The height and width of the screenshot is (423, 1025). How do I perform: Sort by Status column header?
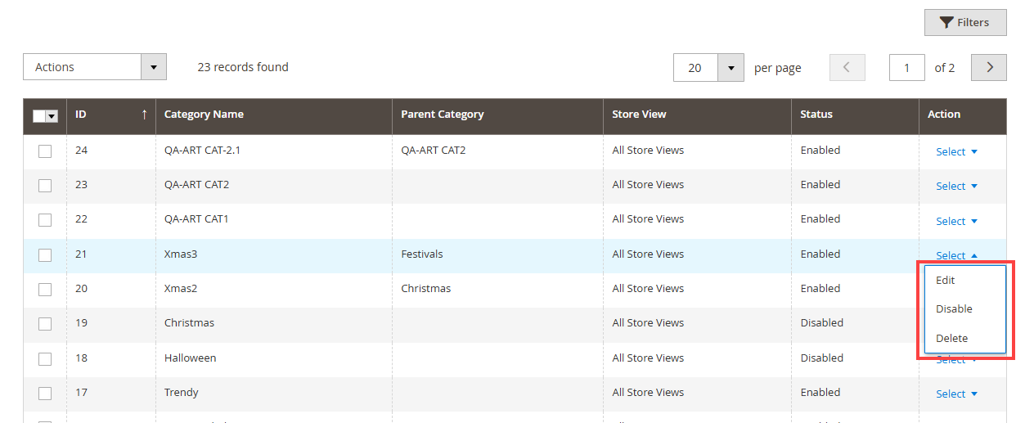click(x=816, y=115)
